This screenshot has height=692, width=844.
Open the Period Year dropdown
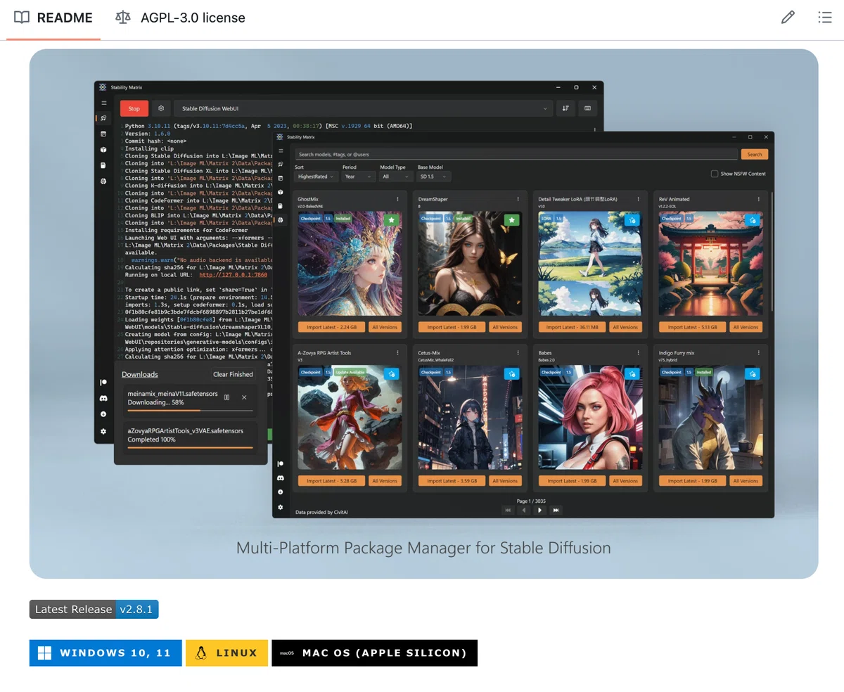pyautogui.click(x=359, y=177)
